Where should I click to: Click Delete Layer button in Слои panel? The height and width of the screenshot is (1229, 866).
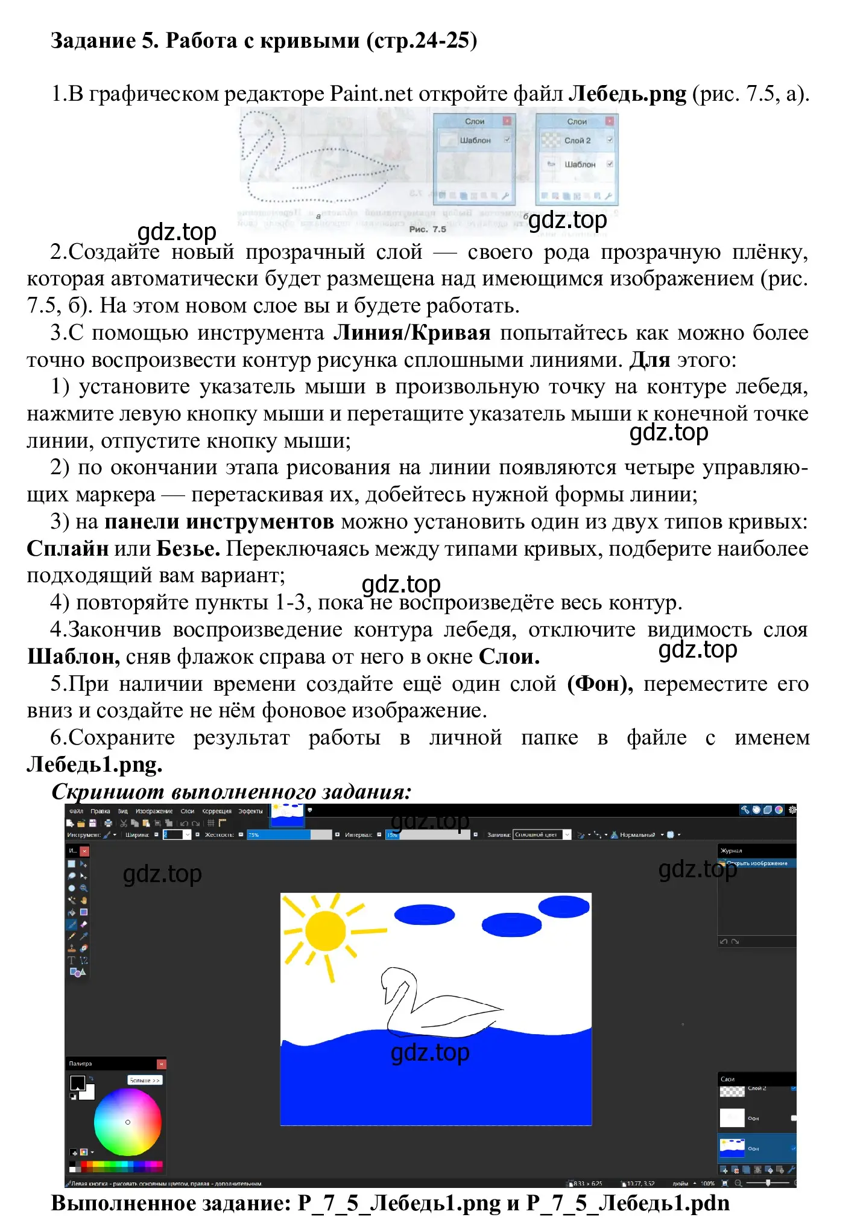(736, 1170)
